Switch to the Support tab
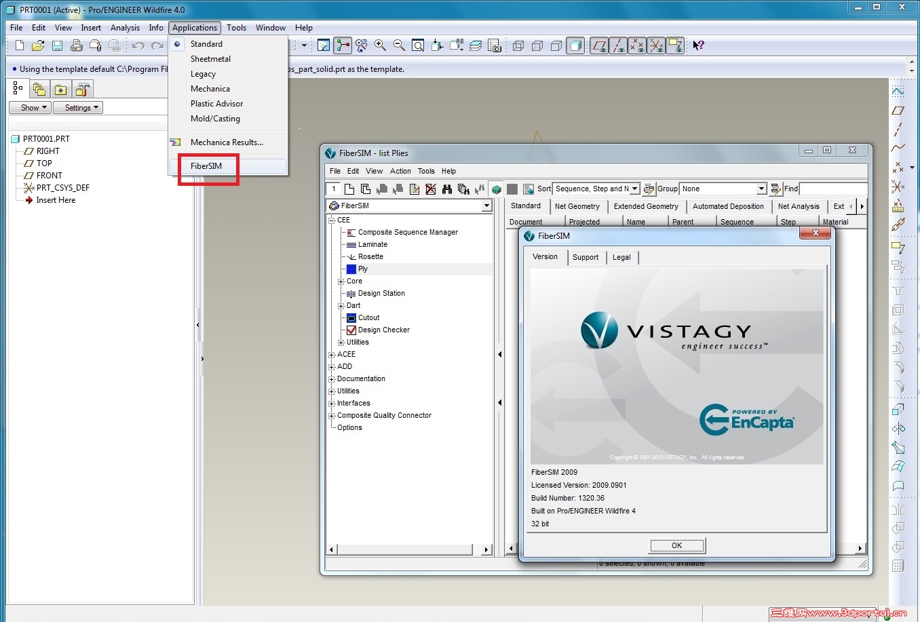Viewport: 920px width, 622px height. (586, 257)
